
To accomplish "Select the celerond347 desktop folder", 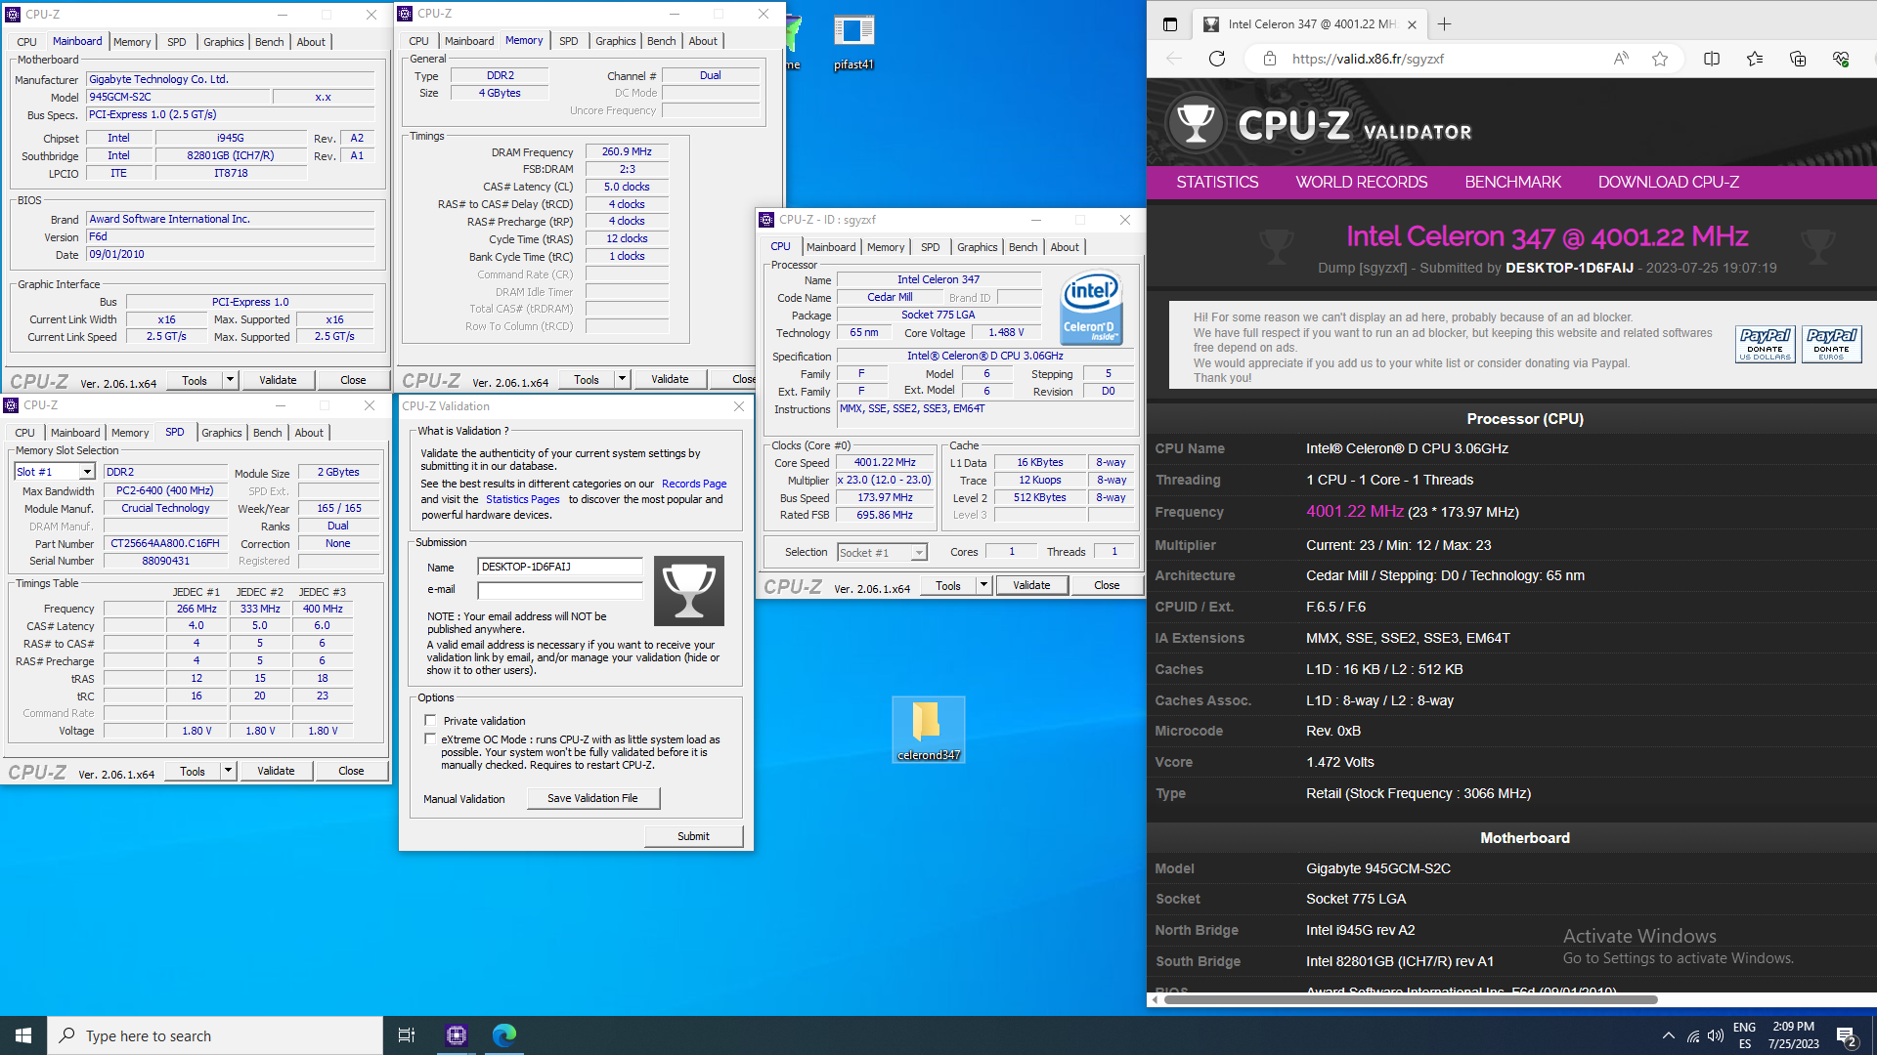I will [928, 730].
